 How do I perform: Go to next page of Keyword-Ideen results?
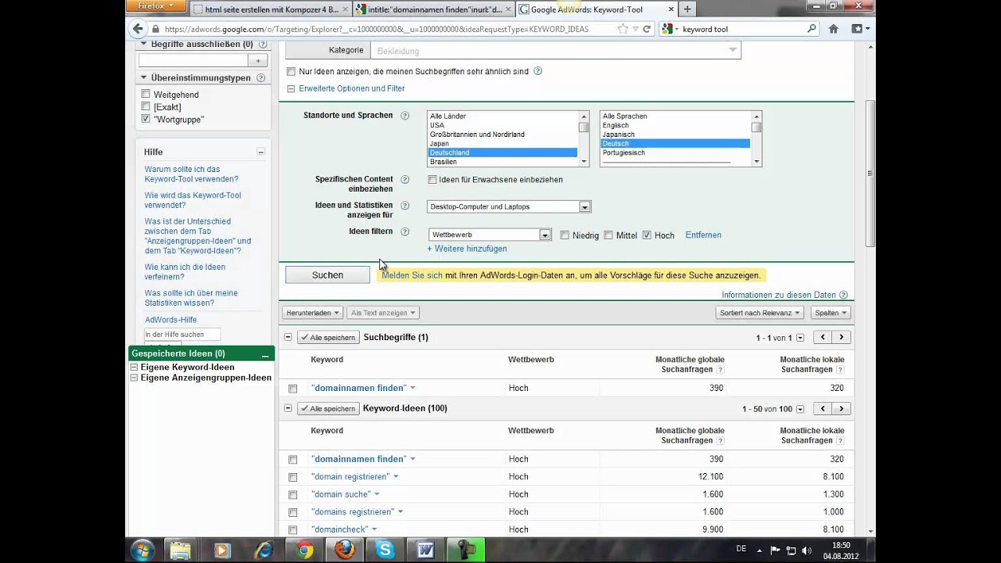pyautogui.click(x=841, y=409)
